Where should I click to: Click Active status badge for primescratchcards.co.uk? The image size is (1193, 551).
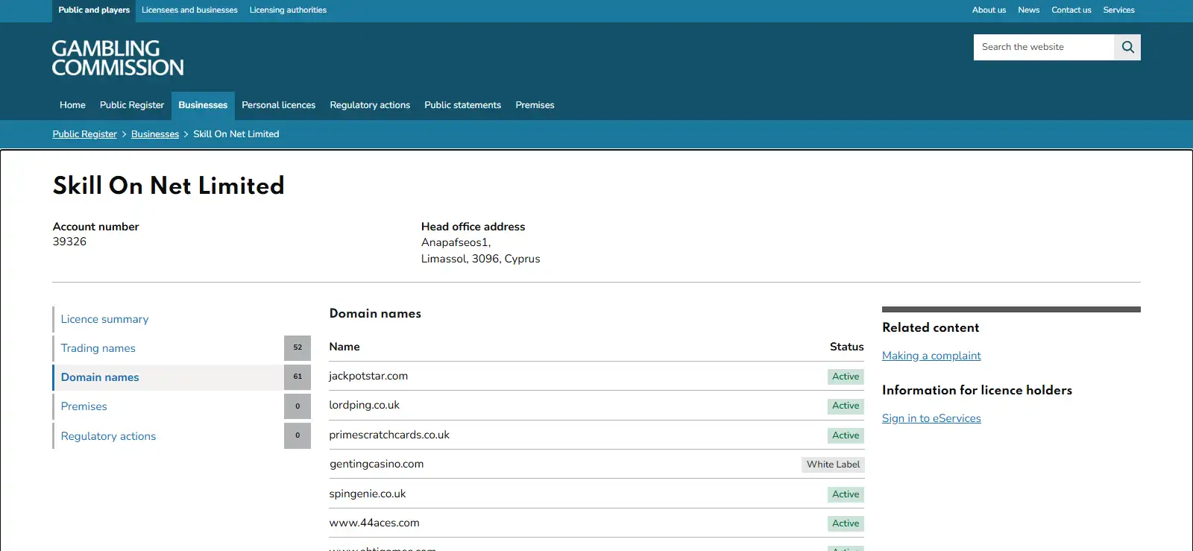pyautogui.click(x=846, y=435)
